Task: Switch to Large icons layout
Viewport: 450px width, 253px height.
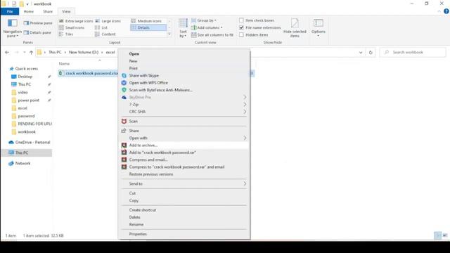Action: pos(108,21)
